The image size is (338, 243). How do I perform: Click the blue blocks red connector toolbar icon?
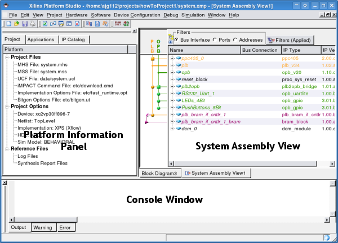[x=89, y=24]
